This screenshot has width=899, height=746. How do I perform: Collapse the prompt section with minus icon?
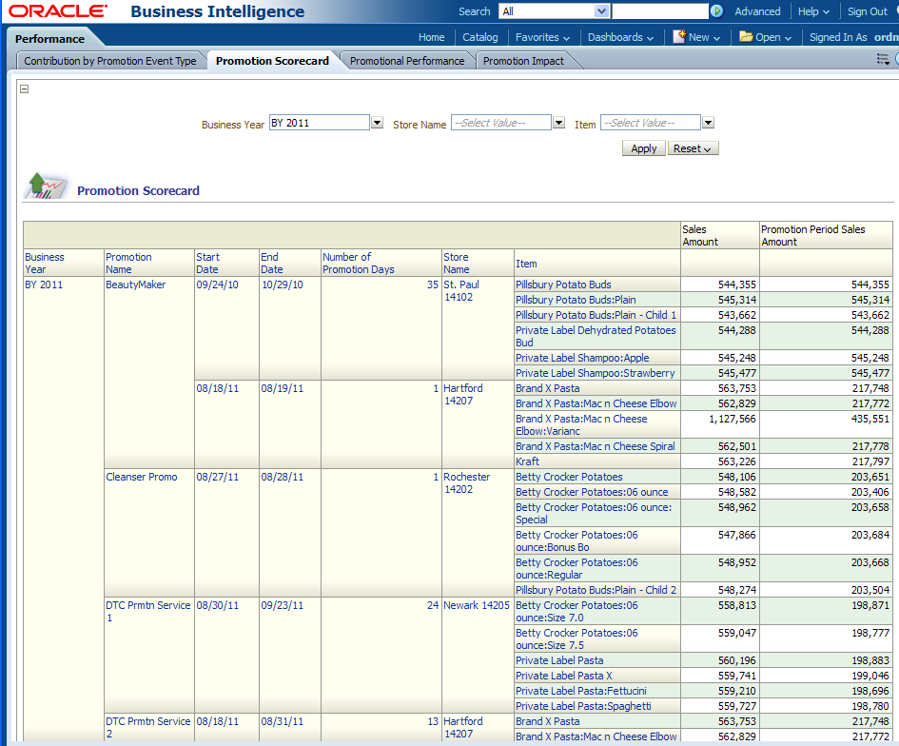[x=25, y=88]
